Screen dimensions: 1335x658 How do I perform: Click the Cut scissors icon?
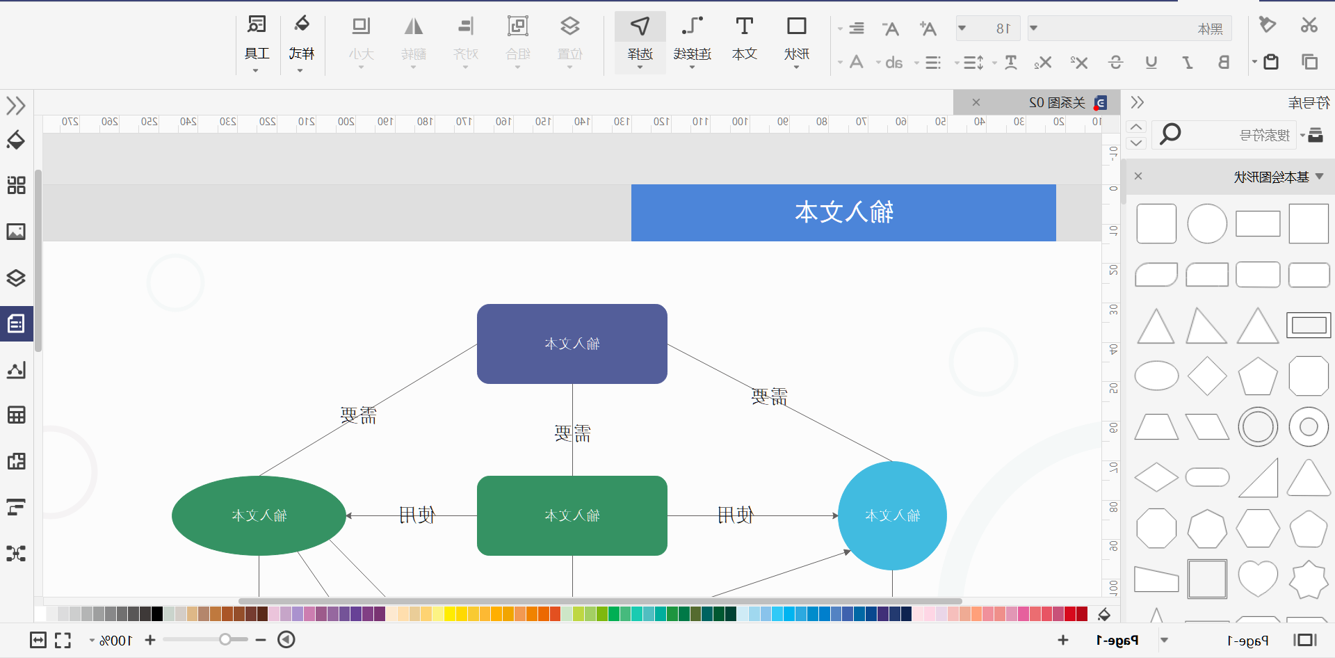(x=1309, y=26)
